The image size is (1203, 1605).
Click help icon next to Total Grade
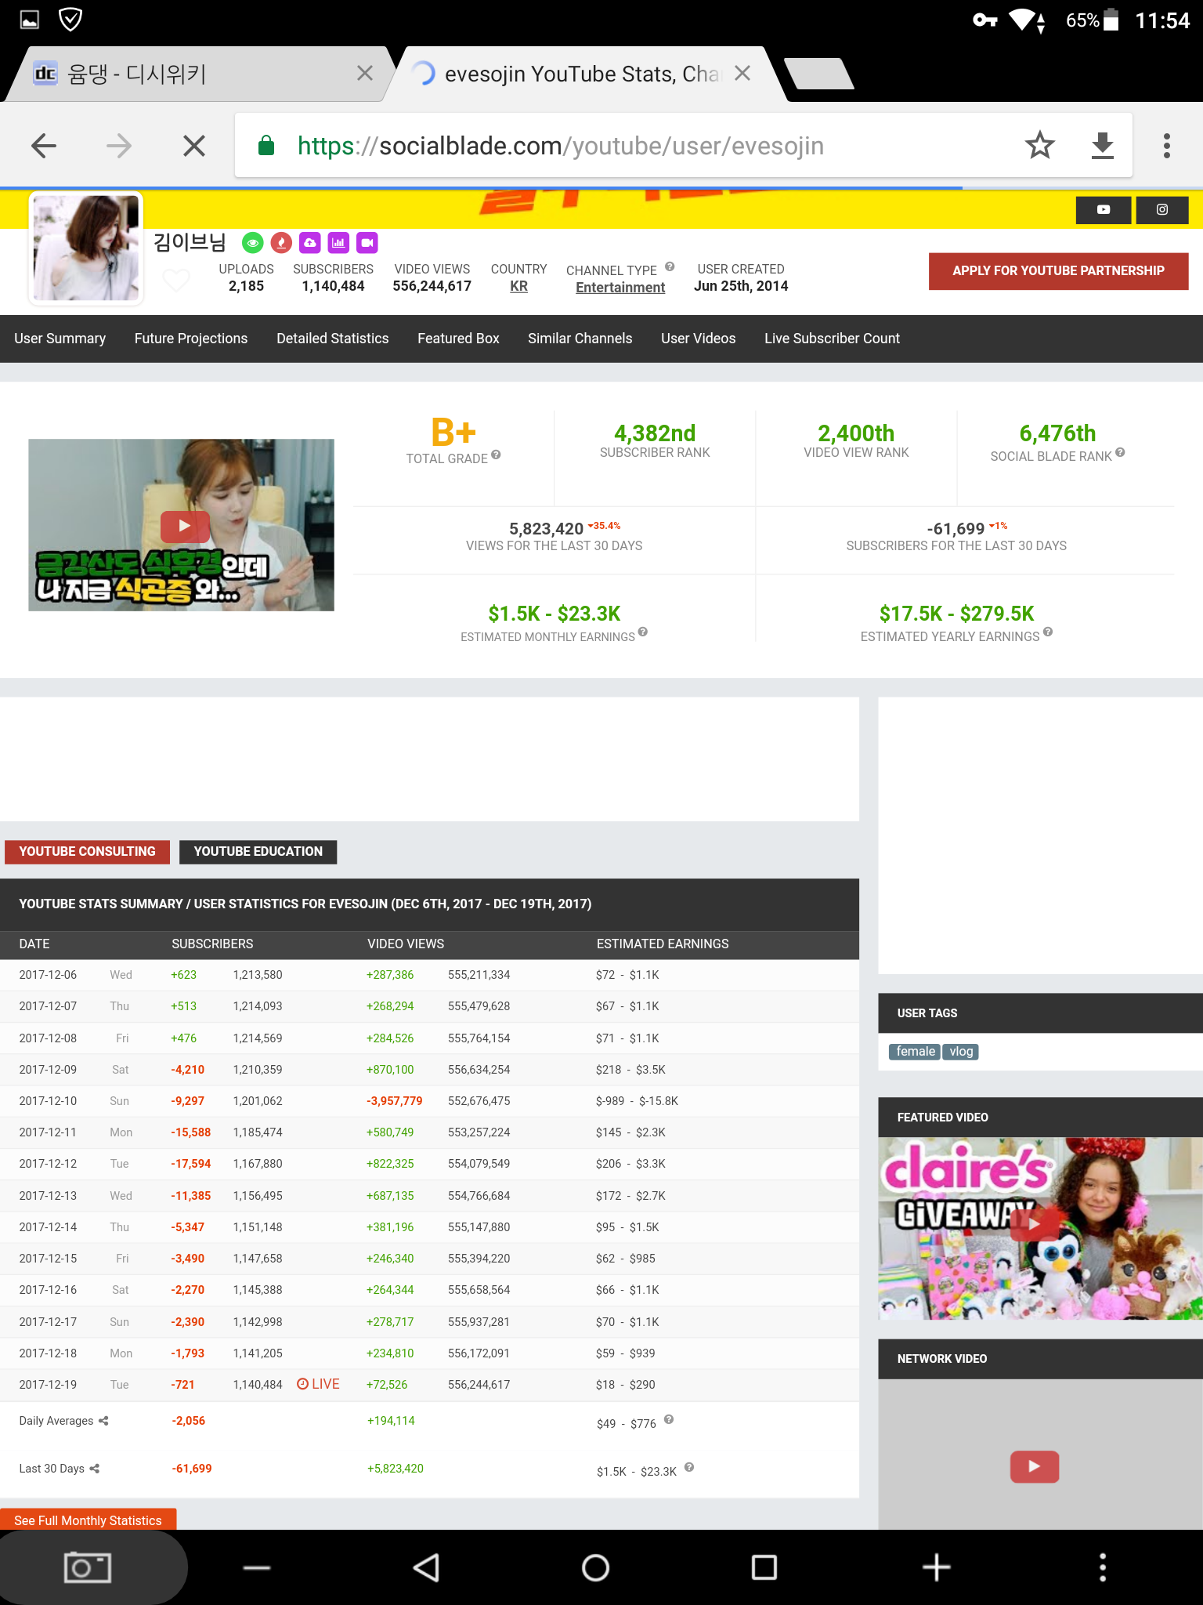[x=496, y=455]
